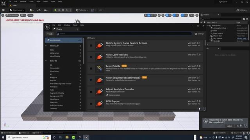Enable Ability System Game Feature Actions plugin
Screen dimensions: 250x140
(91, 45)
